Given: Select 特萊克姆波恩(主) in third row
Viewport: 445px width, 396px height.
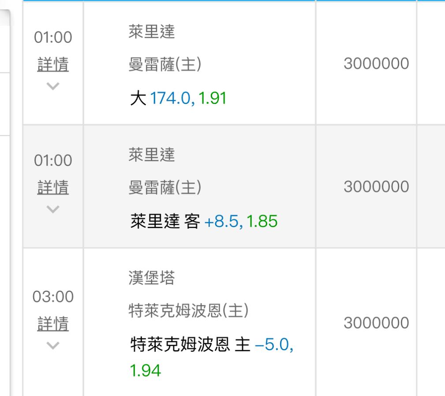Looking at the screenshot, I should point(188,311).
